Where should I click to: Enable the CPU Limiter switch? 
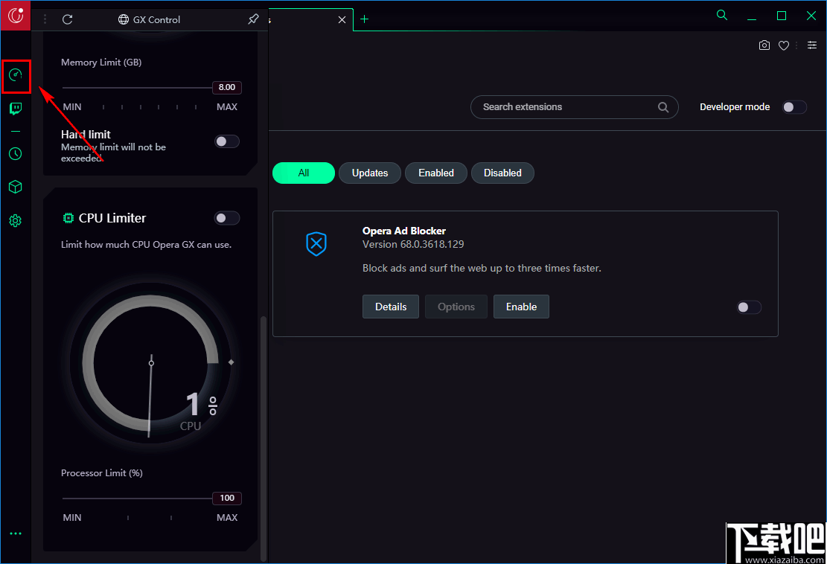tap(227, 218)
